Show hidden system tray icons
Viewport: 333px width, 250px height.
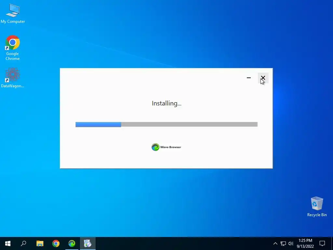pos(275,243)
